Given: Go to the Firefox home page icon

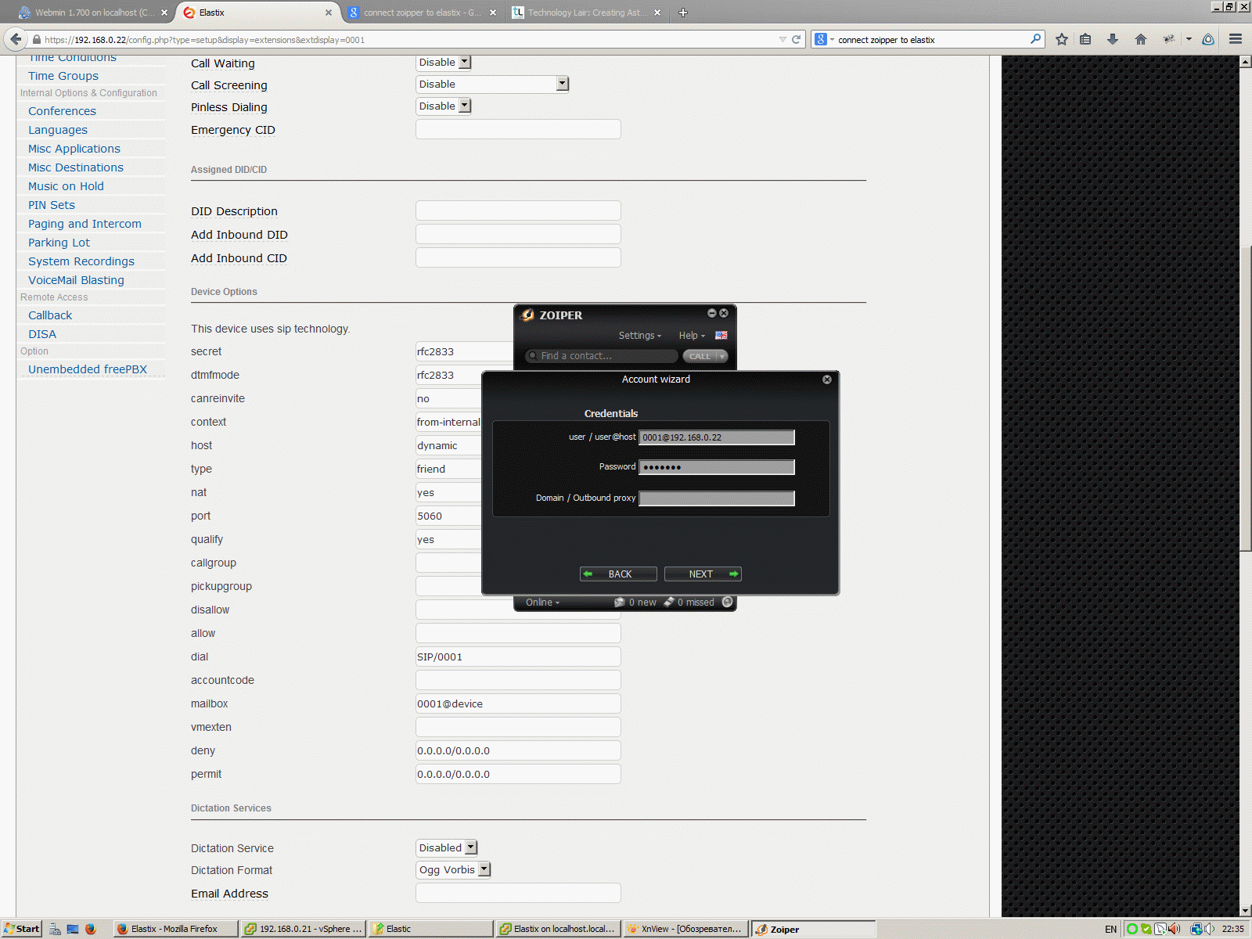Looking at the screenshot, I should tap(1141, 39).
